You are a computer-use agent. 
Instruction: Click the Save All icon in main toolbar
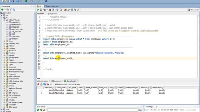[12, 1]
